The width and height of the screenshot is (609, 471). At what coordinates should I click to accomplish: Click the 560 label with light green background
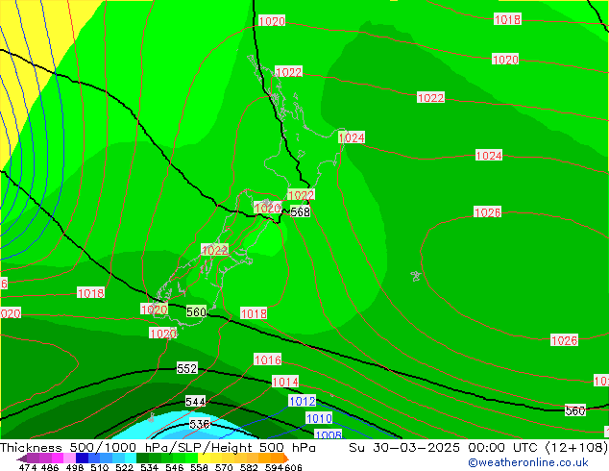[196, 311]
